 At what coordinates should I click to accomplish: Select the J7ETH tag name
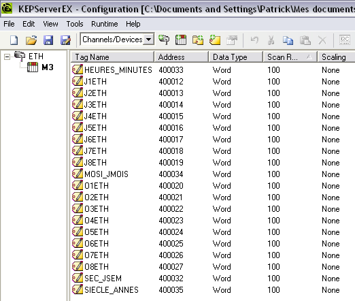[95, 151]
